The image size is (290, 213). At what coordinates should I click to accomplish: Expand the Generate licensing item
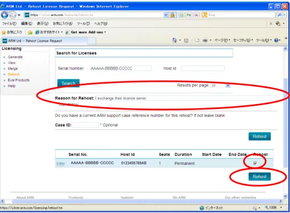15,57
